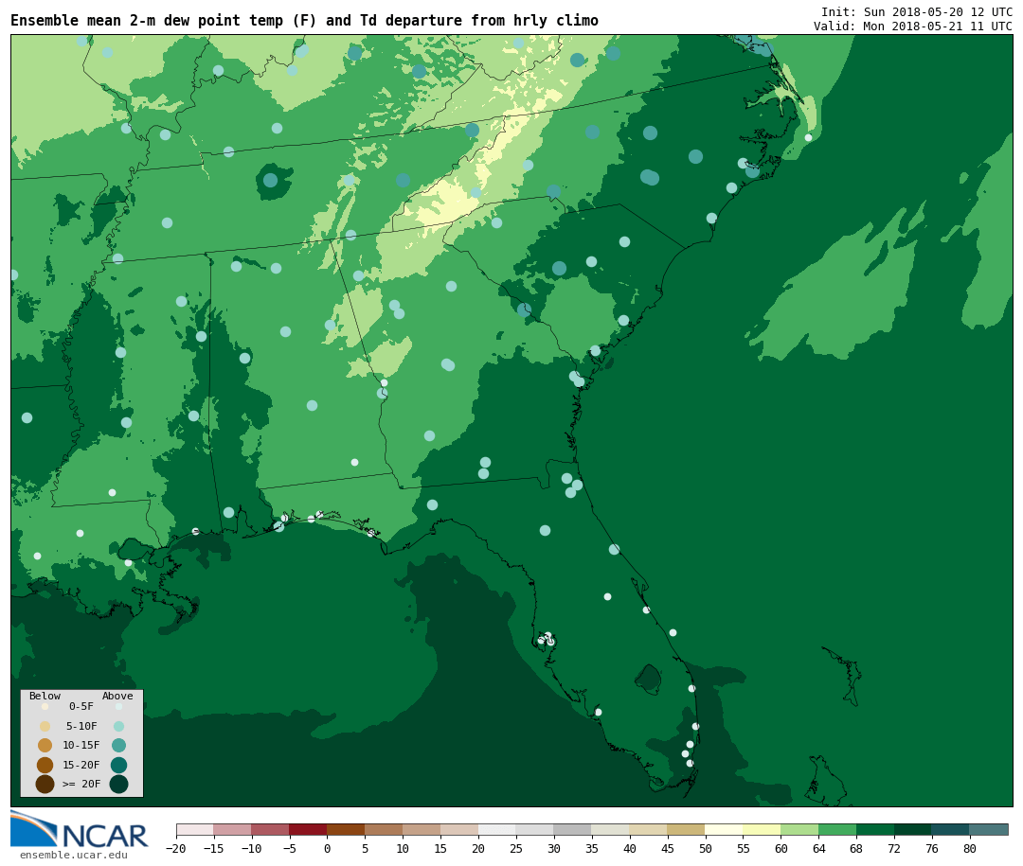Image resolution: width=1023 pixels, height=866 pixels.
Task: Click the dark teal colorbar segment between 76 and 80
Action: [951, 829]
